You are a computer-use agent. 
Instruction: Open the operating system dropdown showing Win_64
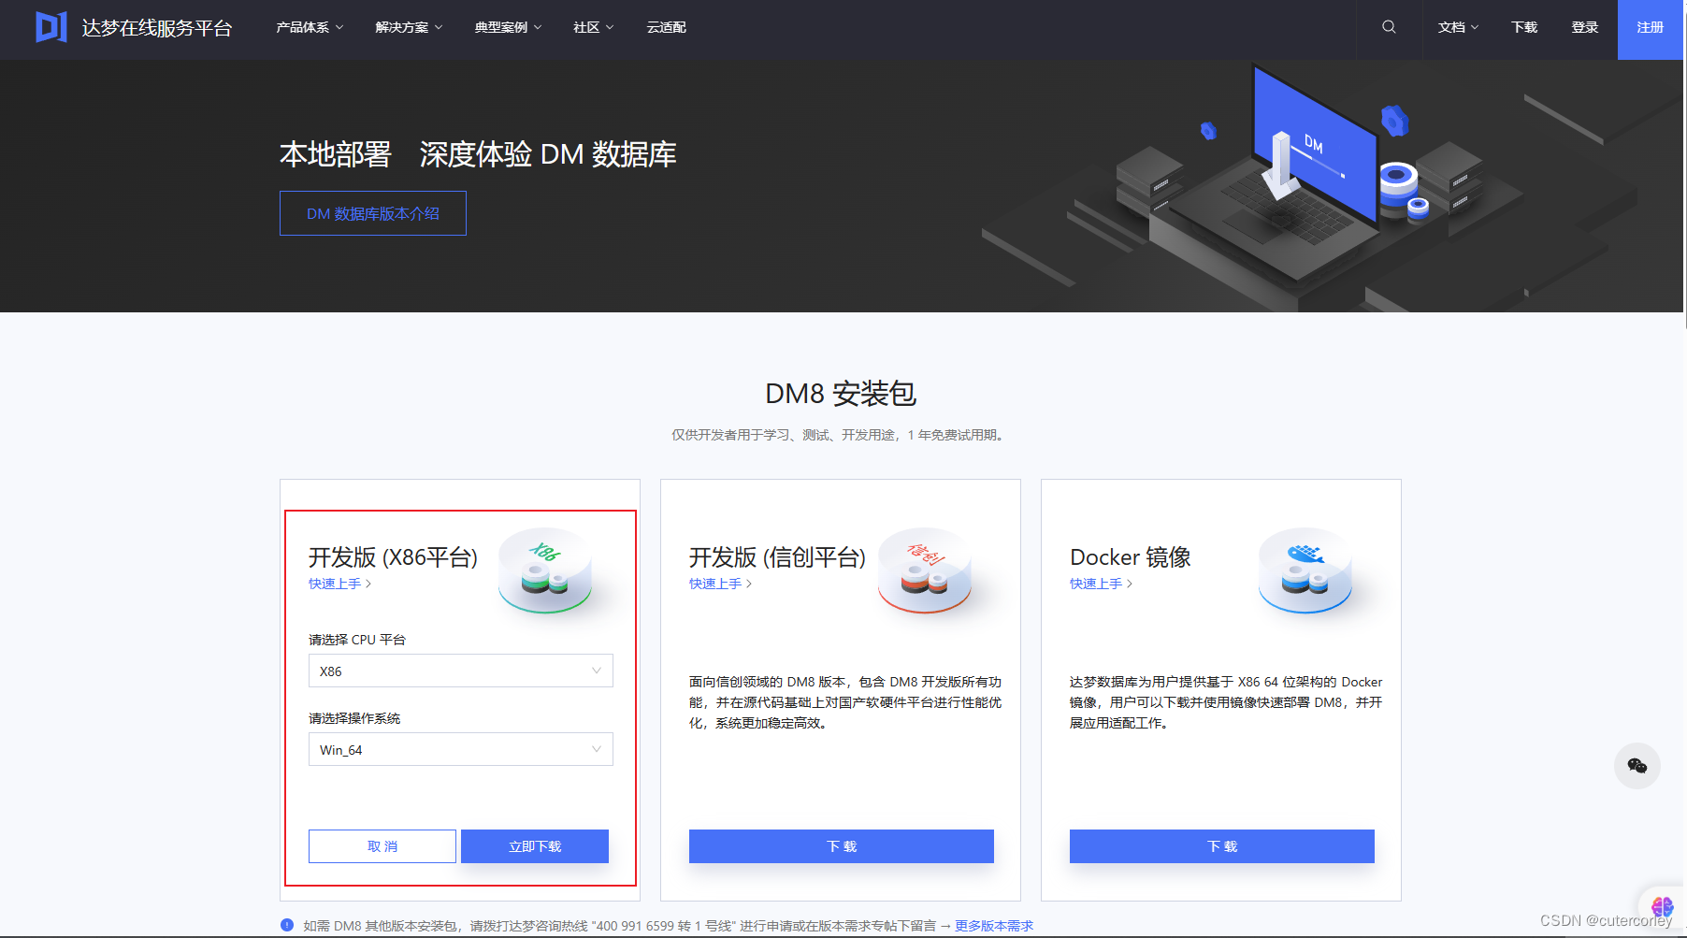pos(461,749)
